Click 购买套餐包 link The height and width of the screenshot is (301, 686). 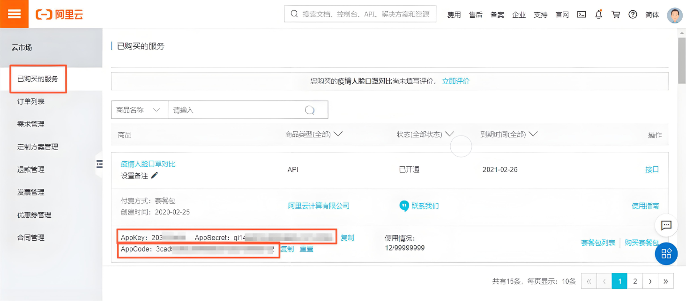pyautogui.click(x=642, y=243)
